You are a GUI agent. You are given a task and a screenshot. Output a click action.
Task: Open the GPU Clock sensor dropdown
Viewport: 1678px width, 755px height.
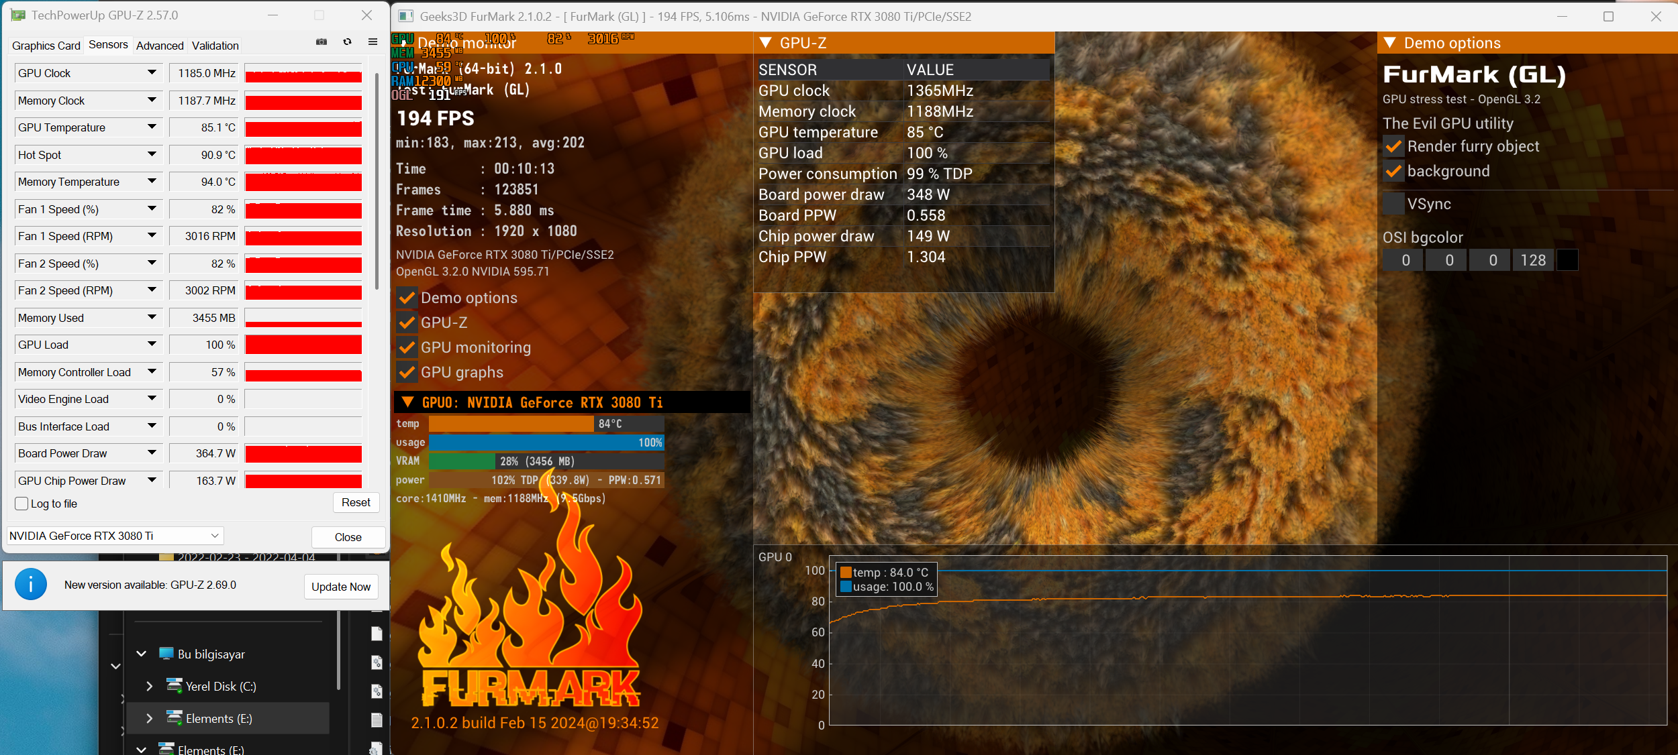(x=152, y=72)
